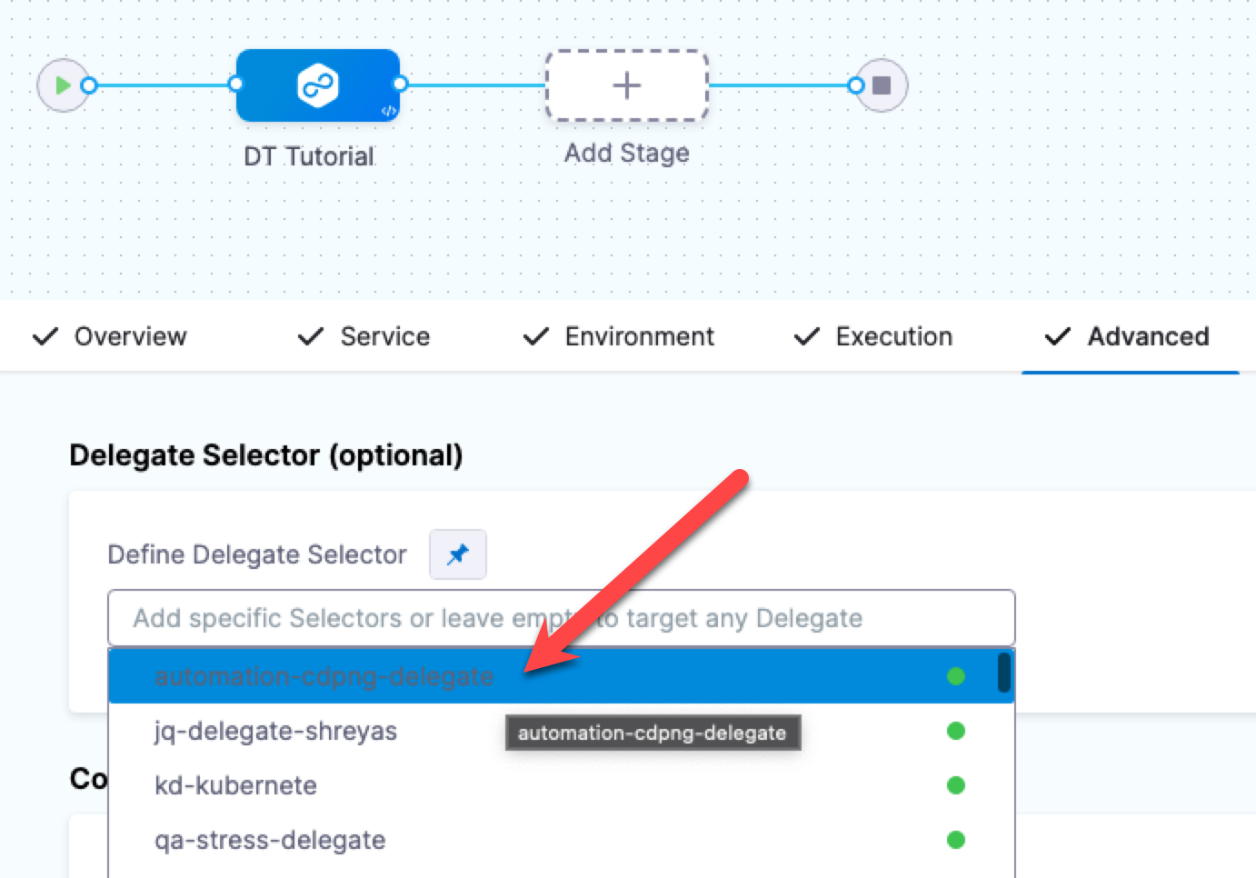Click the plus icon to add stage

(x=626, y=85)
